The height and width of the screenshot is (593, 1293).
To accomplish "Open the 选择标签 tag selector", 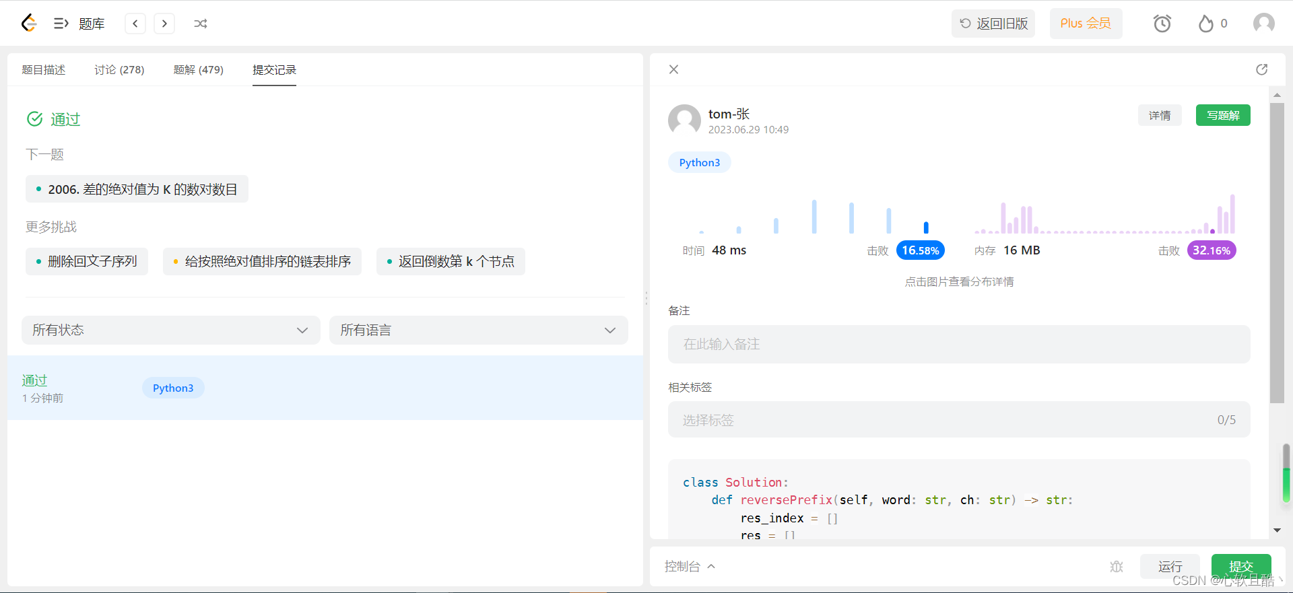I will pyautogui.click(x=959, y=420).
